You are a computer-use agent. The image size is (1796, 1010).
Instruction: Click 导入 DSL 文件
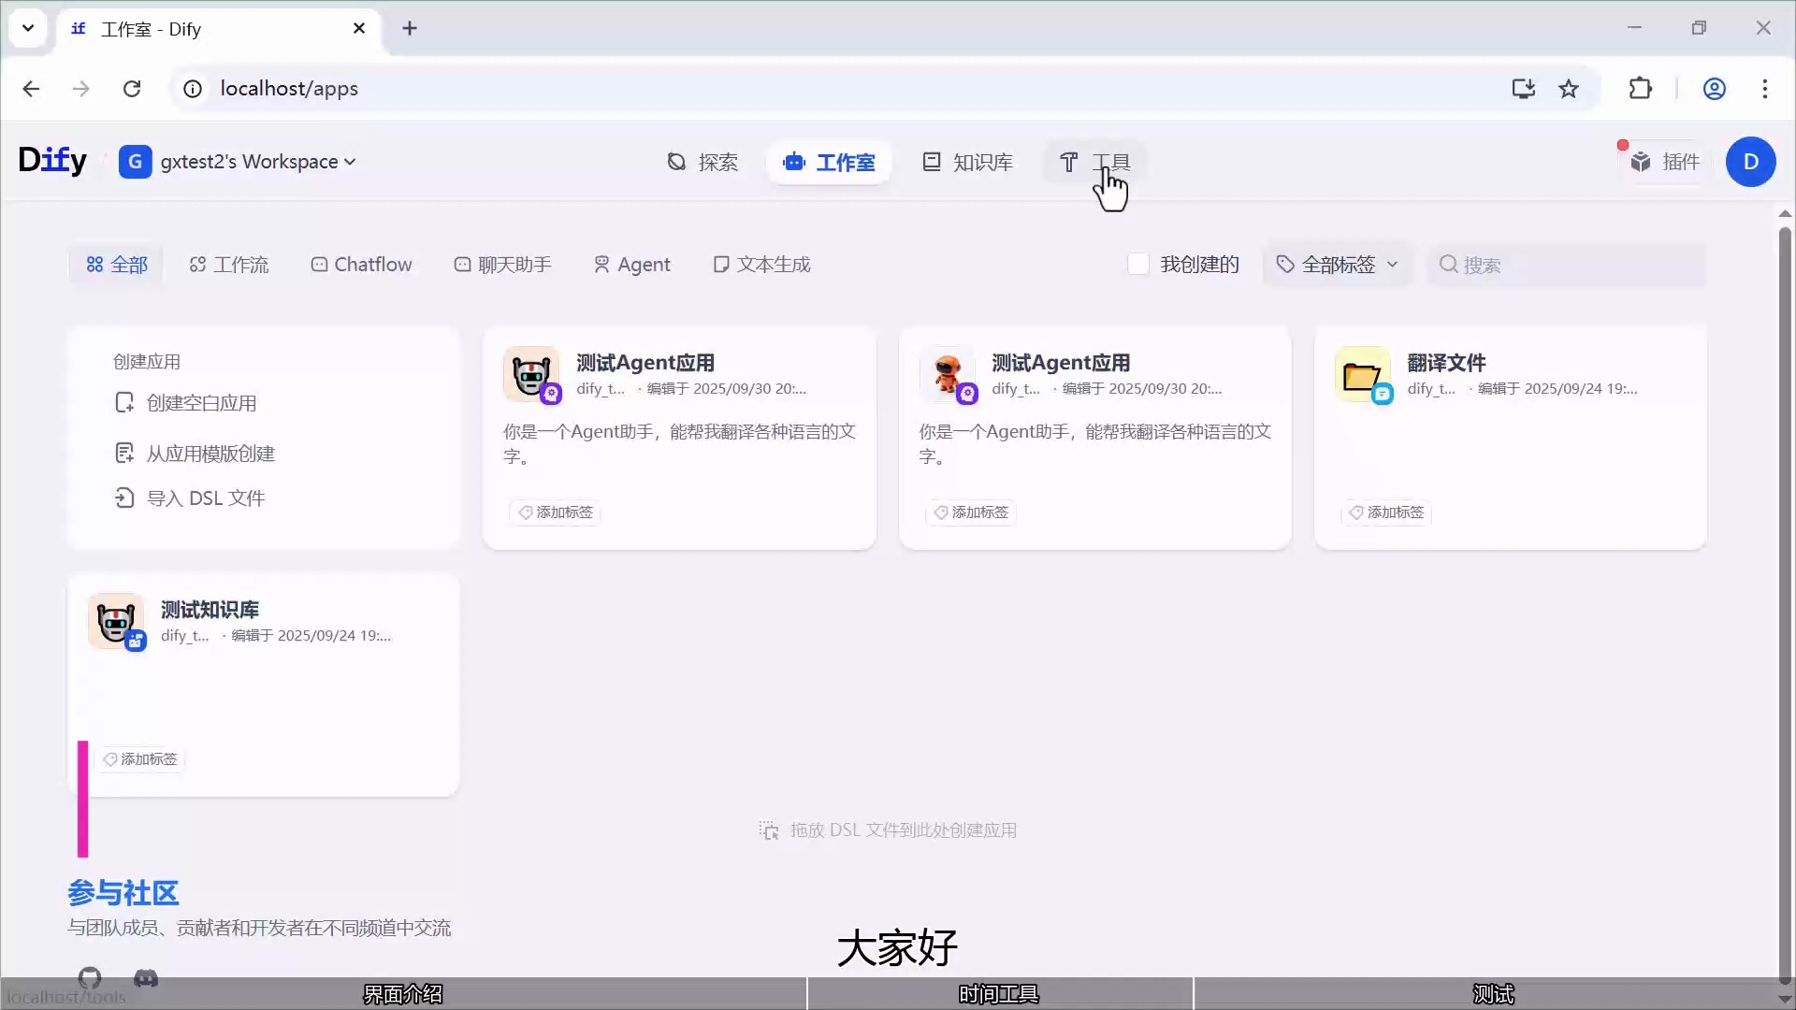tap(190, 498)
